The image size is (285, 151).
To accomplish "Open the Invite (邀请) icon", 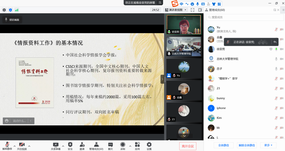I will (x=82, y=145).
